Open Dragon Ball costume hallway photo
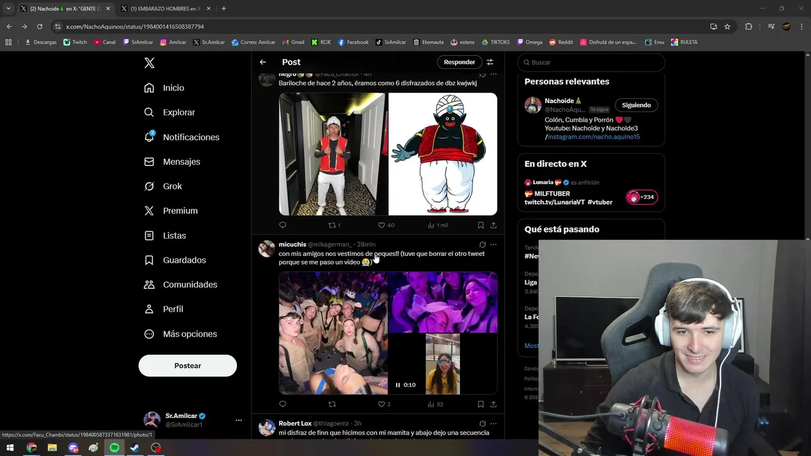Image resolution: width=811 pixels, height=456 pixels. [x=333, y=154]
